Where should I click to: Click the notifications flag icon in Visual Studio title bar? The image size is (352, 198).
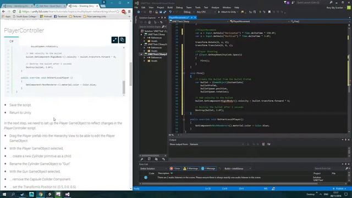pos(285,3)
